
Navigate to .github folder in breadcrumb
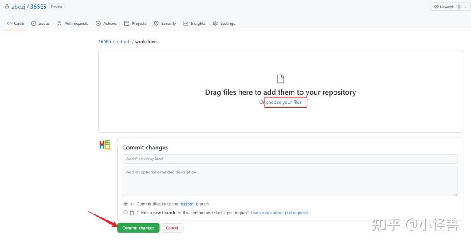click(x=123, y=41)
